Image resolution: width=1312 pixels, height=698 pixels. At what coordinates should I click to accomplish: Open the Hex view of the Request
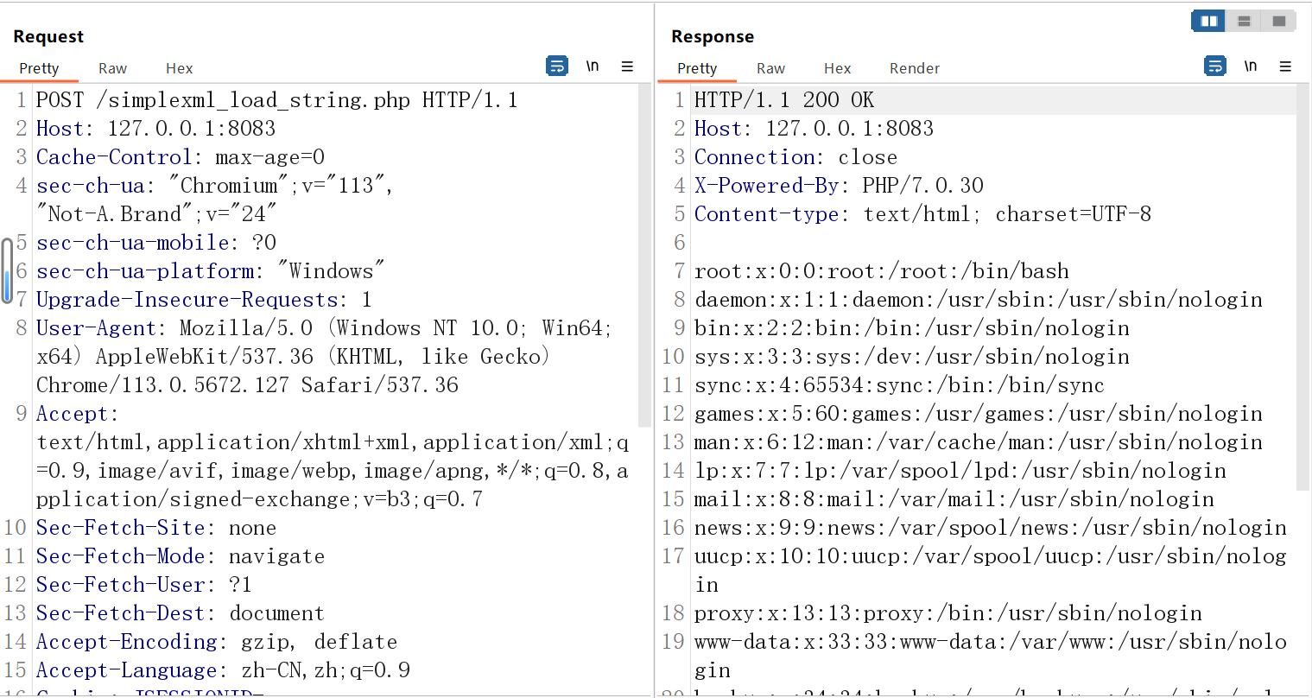pos(179,67)
